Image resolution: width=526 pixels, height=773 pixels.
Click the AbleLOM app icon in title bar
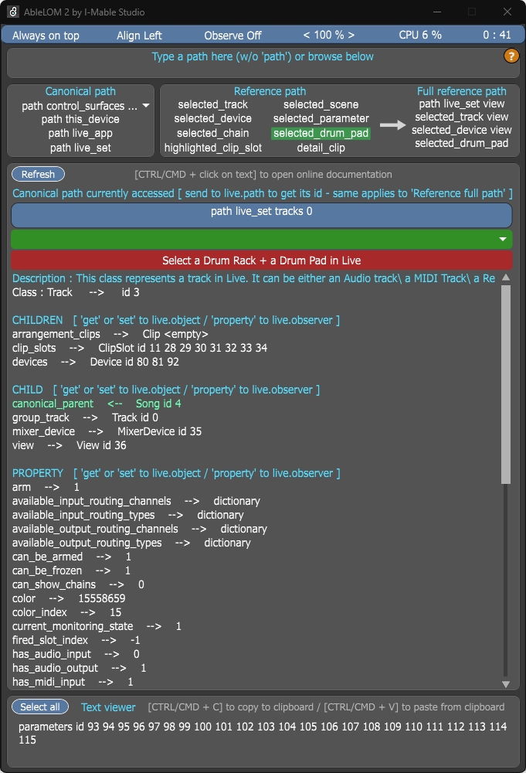[15, 12]
